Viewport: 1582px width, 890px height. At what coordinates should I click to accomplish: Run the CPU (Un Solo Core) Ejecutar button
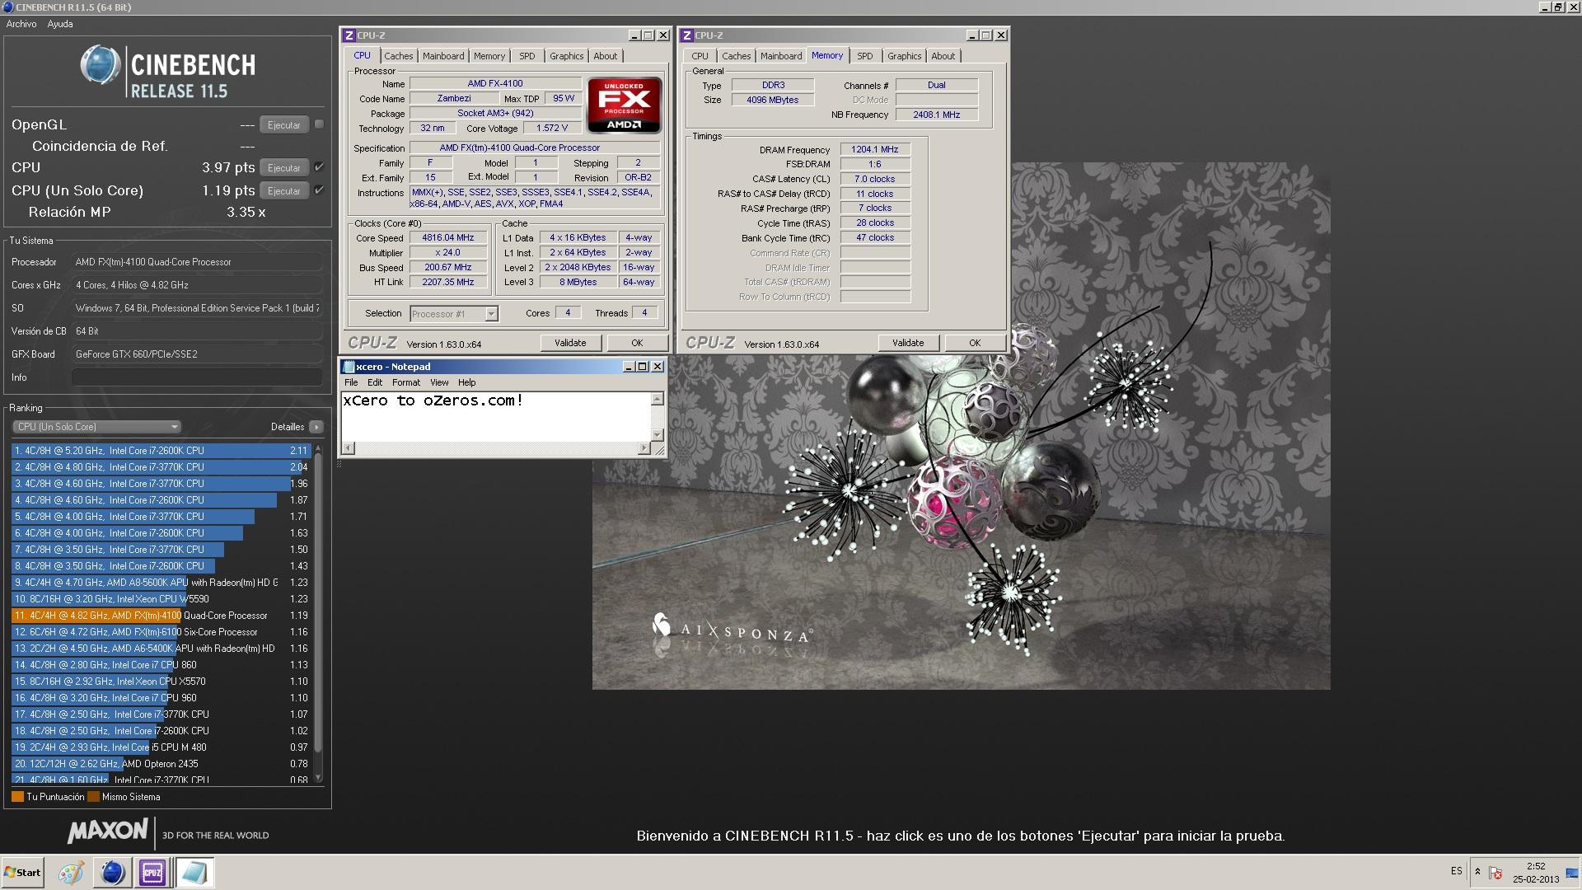[283, 191]
